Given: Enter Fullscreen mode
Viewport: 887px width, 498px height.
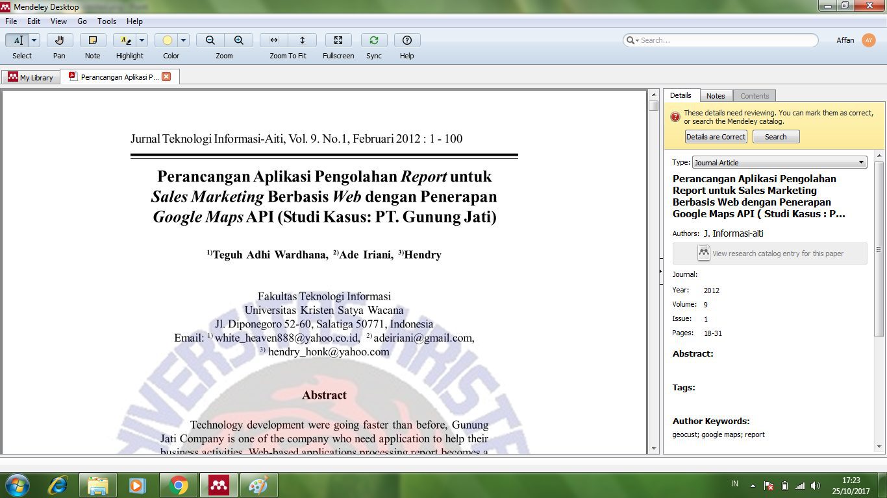Looking at the screenshot, I should coord(338,40).
